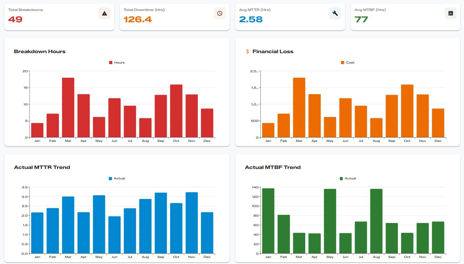The width and height of the screenshot is (464, 264).
Task: Click the Nov axis label in MTBF Trend chart
Action: [423, 257]
